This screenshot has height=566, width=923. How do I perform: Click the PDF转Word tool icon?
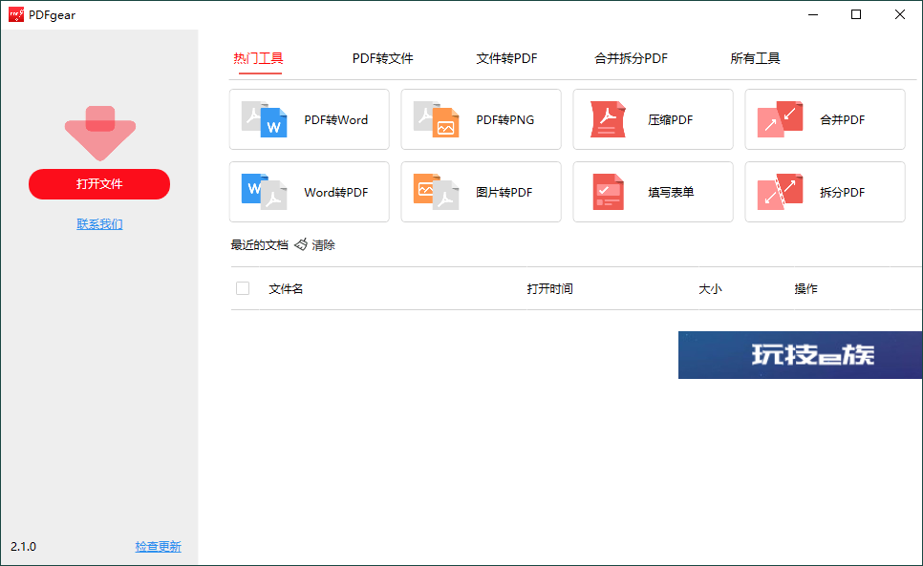[265, 119]
